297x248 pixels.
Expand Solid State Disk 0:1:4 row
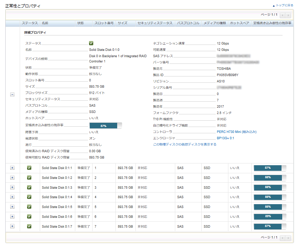coord(12,197)
